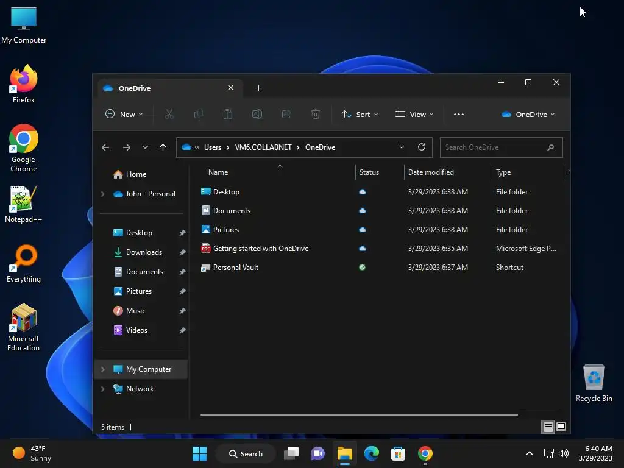Click the Delete trash icon in toolbar
This screenshot has height=468, width=624.
(315, 114)
